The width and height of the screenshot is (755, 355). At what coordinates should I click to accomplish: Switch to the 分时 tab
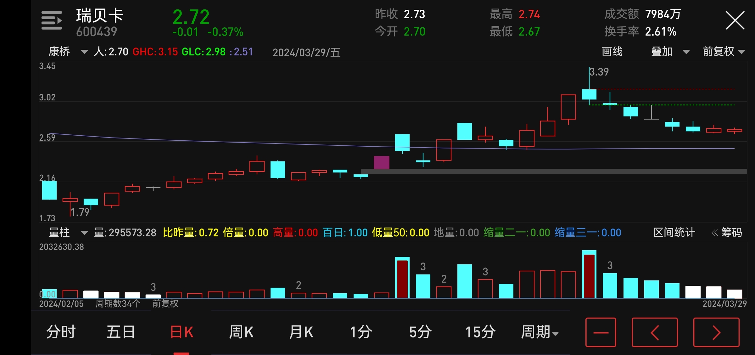61,332
